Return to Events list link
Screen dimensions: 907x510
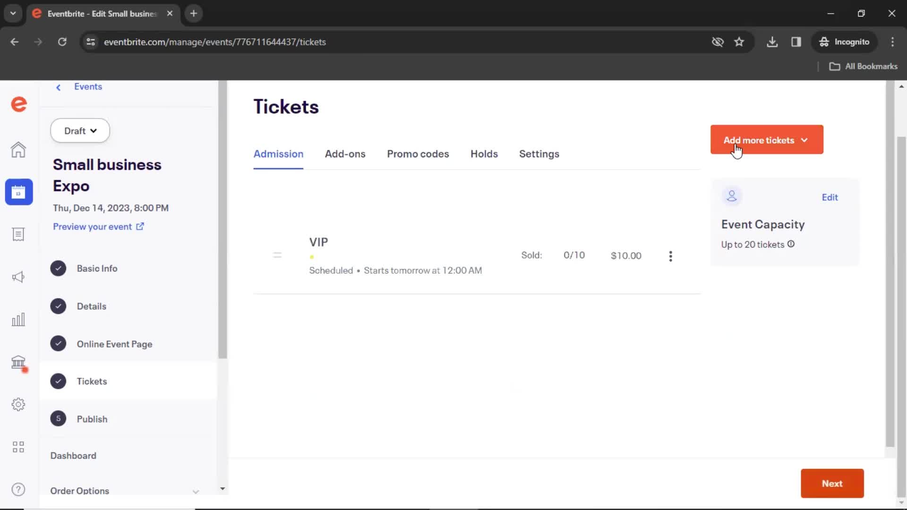88,86
